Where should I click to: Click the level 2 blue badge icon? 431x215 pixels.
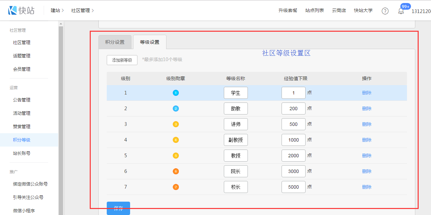click(176, 109)
